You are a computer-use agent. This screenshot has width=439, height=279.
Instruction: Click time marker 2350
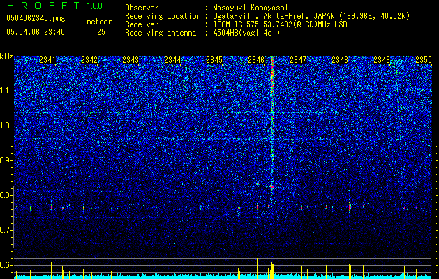[x=424, y=60]
